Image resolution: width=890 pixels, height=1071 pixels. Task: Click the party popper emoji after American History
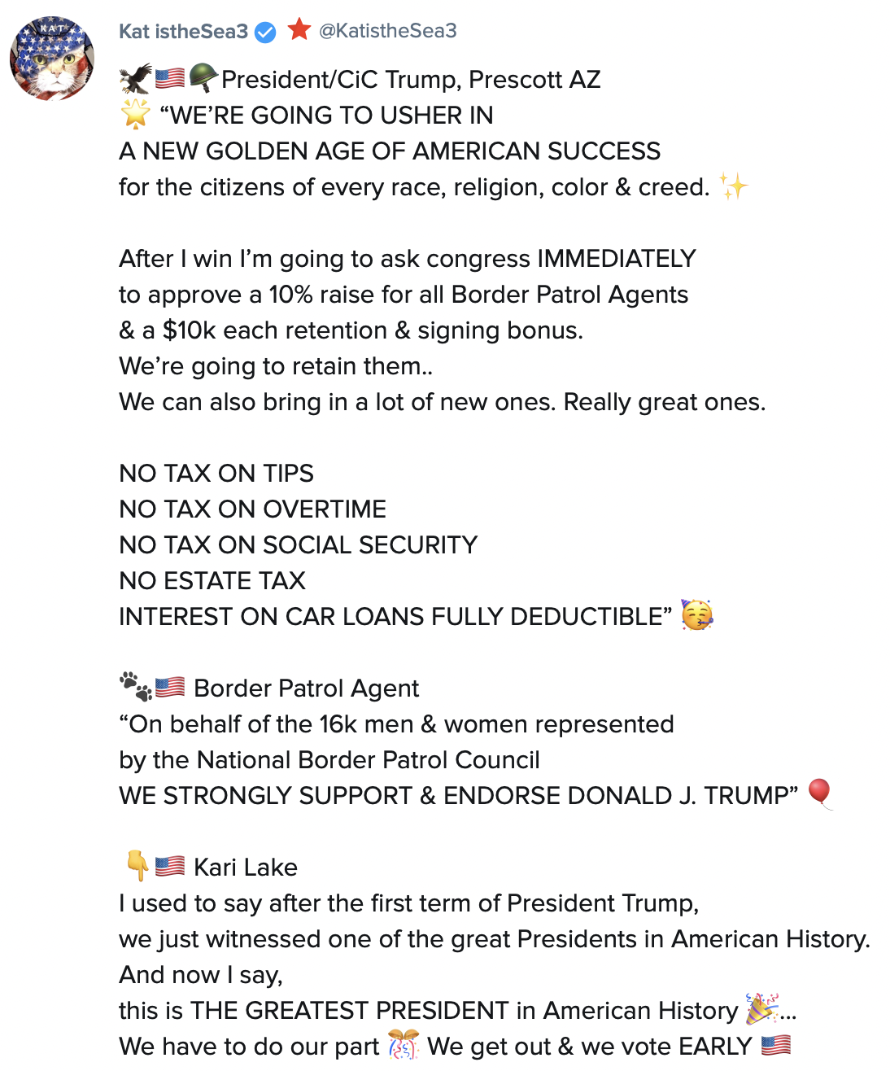coord(762,1009)
